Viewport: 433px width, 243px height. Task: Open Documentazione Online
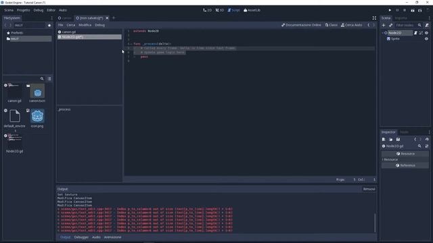tap(301, 25)
